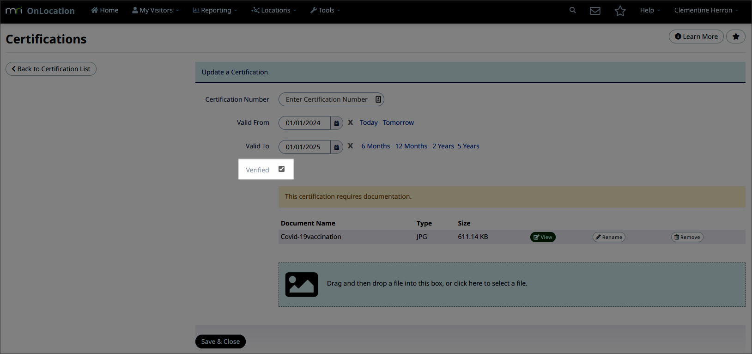Open the envelope messages icon
Screen dimensions: 752x354
pos(595,11)
